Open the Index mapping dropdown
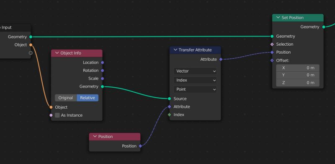The image size is (335, 164). [195, 80]
